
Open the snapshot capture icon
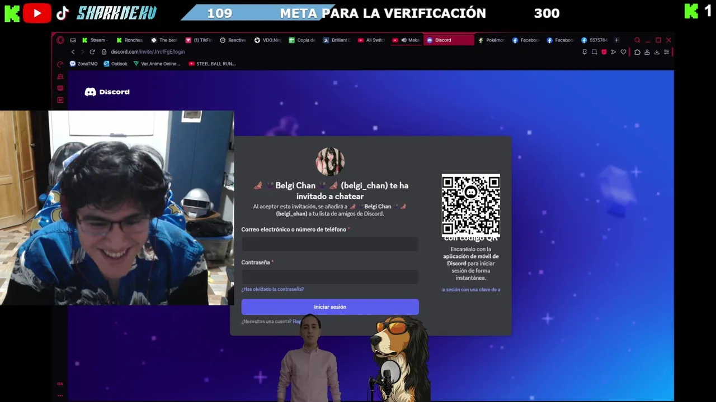point(594,52)
